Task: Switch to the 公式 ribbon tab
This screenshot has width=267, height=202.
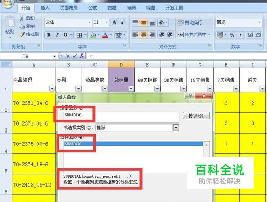Action: click(93, 8)
